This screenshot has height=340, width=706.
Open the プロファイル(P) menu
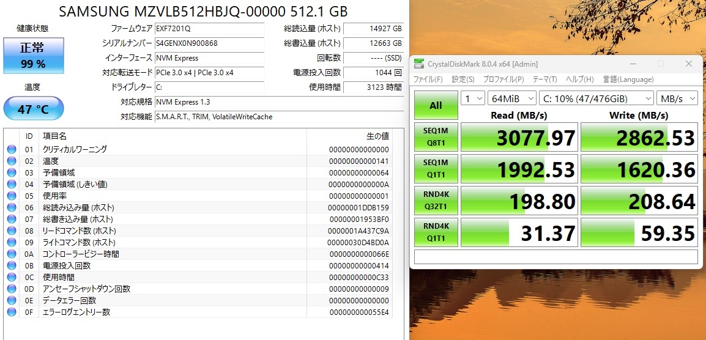pos(503,79)
